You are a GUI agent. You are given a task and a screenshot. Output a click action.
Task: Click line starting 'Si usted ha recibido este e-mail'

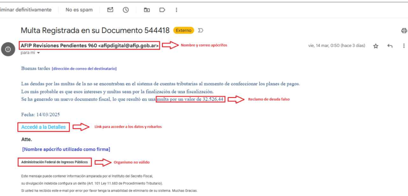(x=109, y=190)
